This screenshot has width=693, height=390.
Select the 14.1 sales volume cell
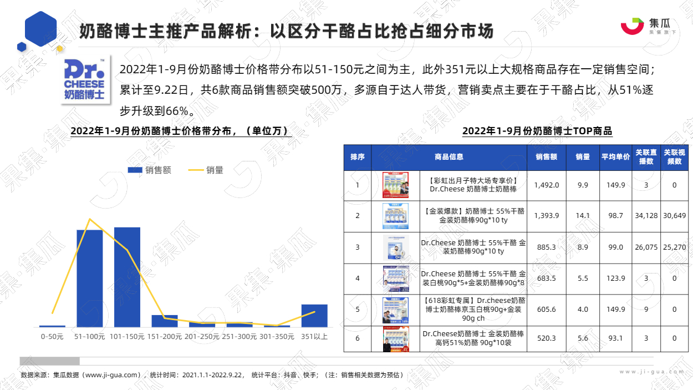point(583,216)
